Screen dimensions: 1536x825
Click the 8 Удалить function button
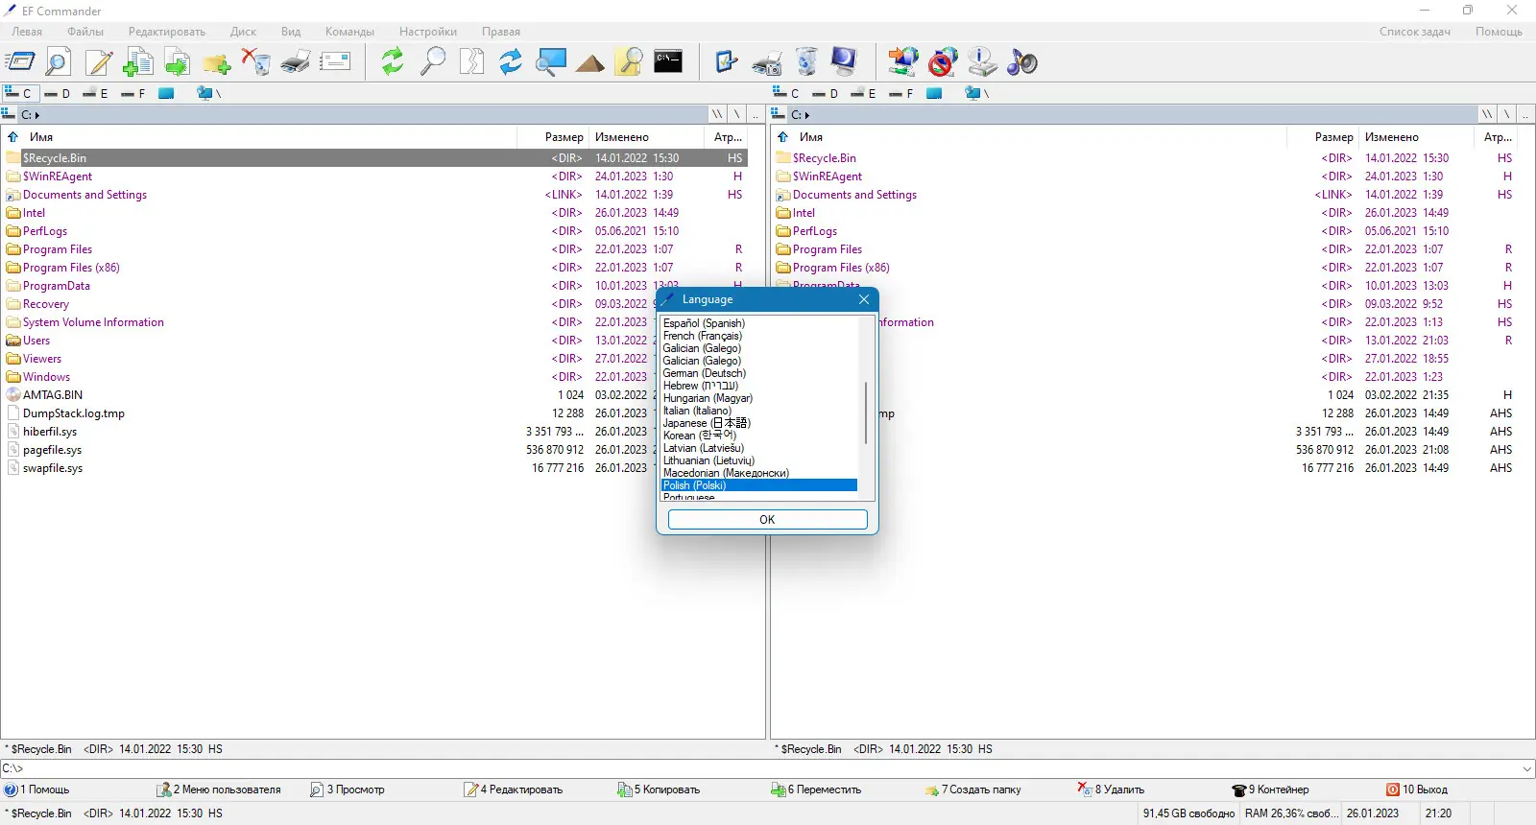click(x=1112, y=790)
